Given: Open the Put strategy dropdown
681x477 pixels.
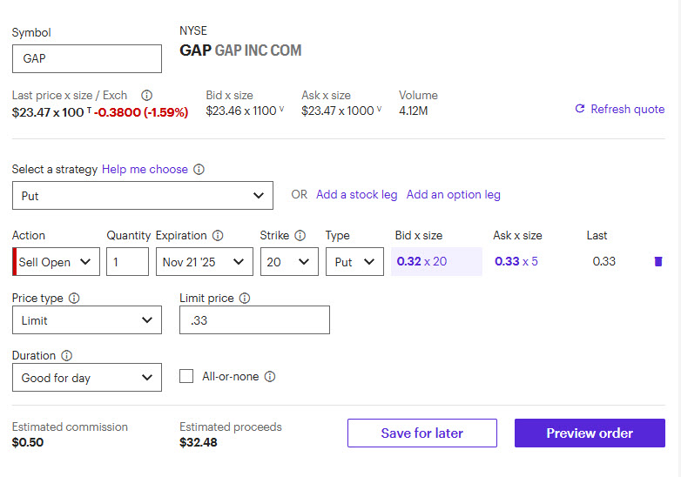Looking at the screenshot, I should (x=143, y=196).
